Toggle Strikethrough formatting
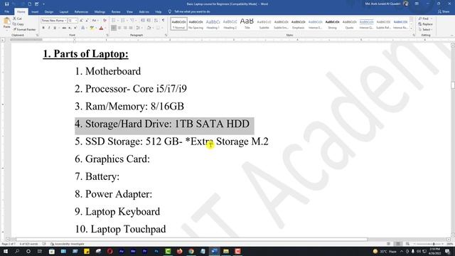The height and width of the screenshot is (256, 455). pos(64,28)
